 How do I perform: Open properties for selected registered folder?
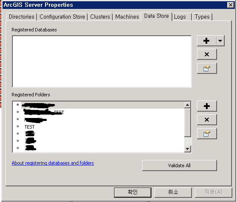[207, 134]
